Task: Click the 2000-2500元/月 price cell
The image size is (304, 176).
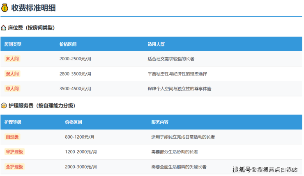Action: click(x=75, y=59)
